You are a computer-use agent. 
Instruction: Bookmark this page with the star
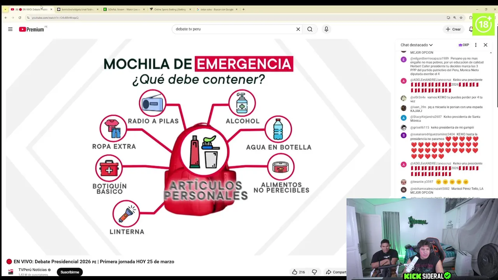[461, 17]
